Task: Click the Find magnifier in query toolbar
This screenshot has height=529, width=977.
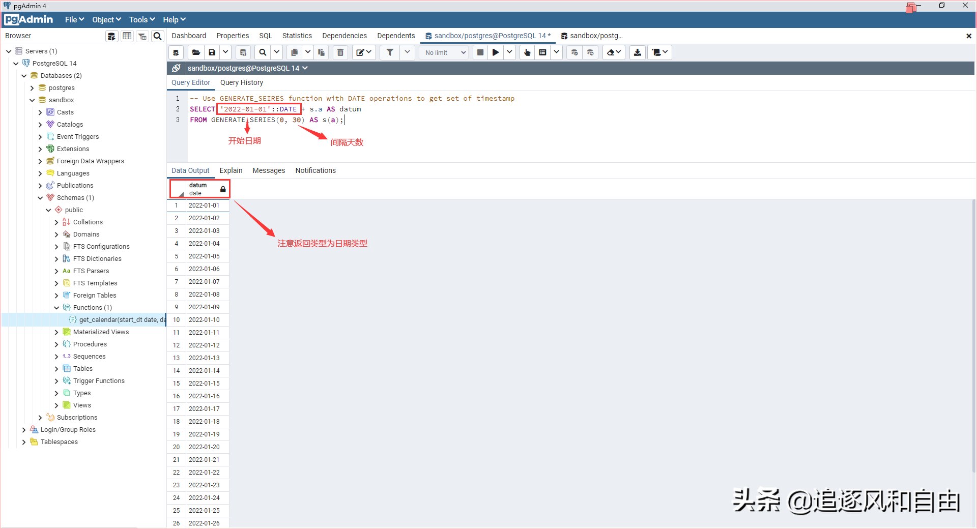Action: 263,52
